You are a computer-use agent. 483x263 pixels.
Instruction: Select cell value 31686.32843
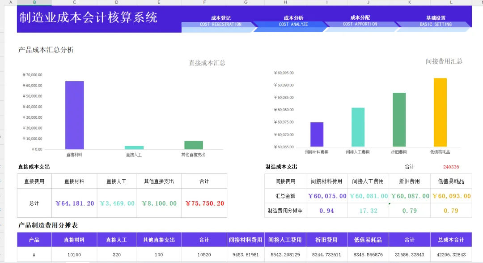409,254
